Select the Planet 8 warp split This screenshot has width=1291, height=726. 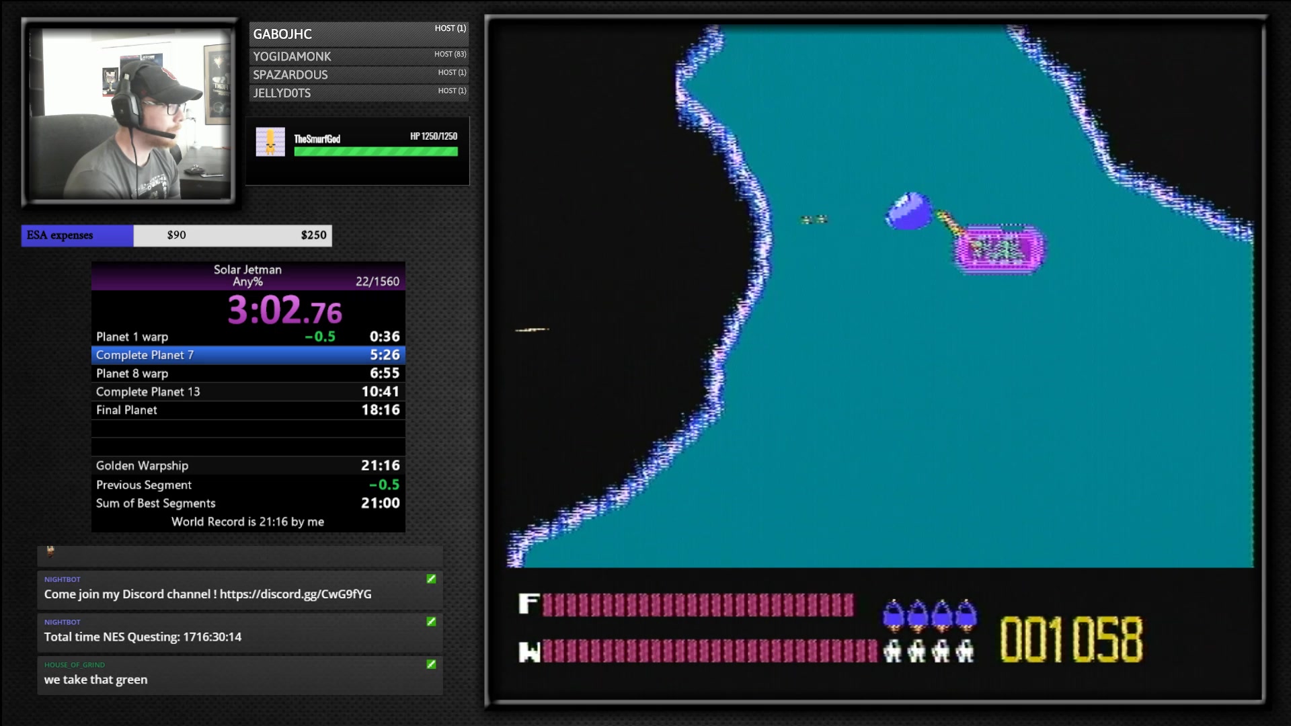point(248,373)
